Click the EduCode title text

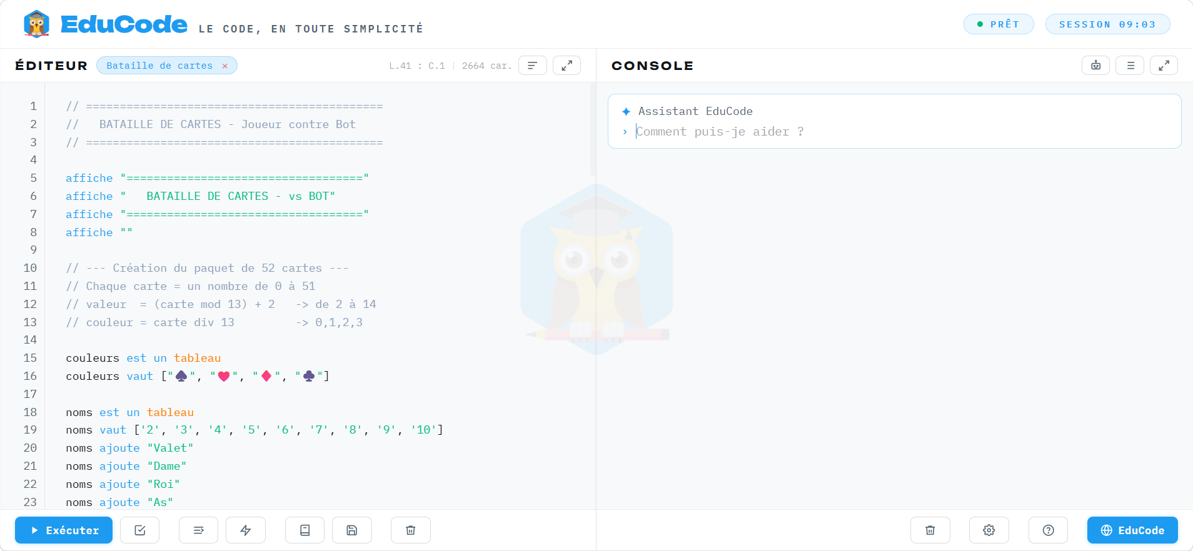click(x=124, y=24)
